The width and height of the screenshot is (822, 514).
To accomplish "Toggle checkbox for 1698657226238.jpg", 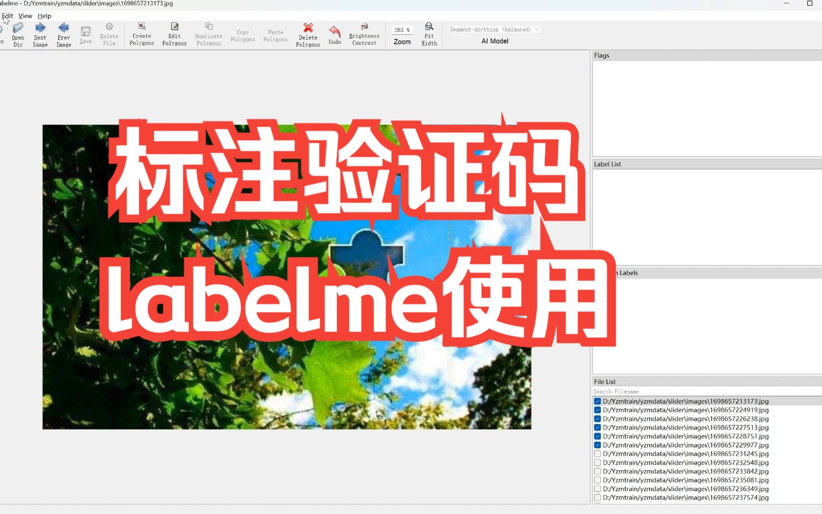I will click(597, 419).
